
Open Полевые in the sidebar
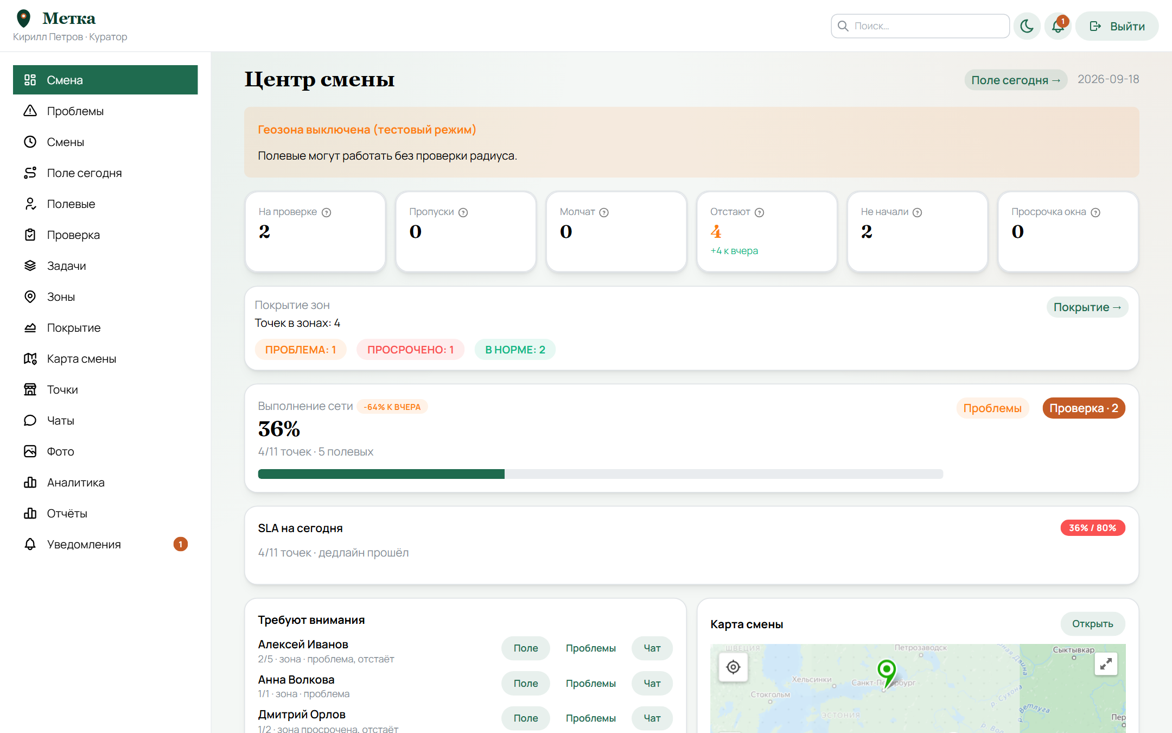105,204
